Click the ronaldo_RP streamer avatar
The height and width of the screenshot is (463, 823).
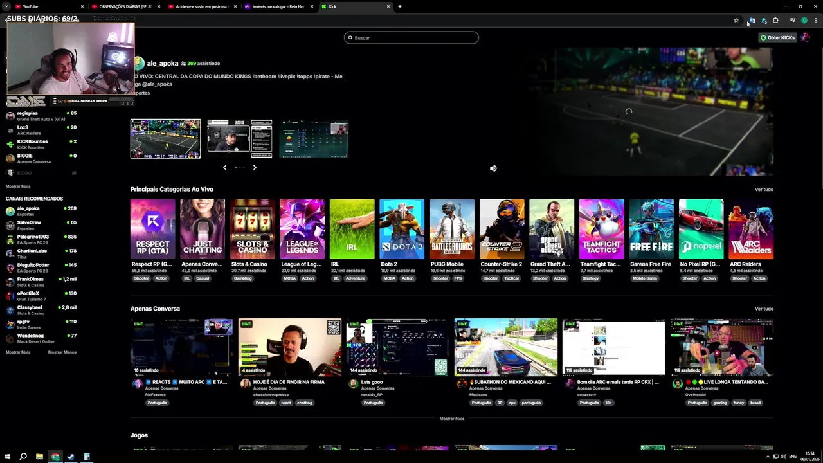353,384
